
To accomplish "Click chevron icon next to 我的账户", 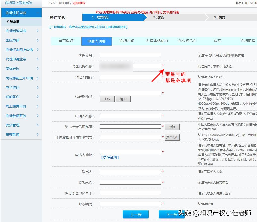I will (x=38, y=97).
